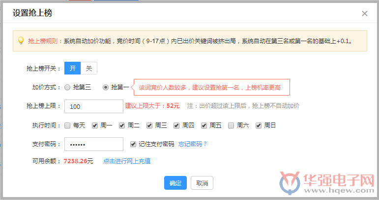Enable the 周六 checkbox
379x200 pixels.
click(x=231, y=125)
